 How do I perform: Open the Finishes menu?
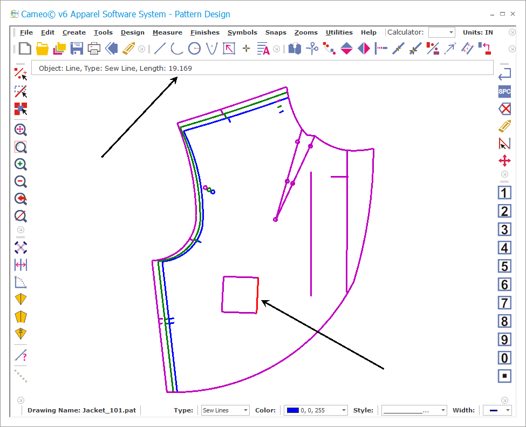point(205,32)
